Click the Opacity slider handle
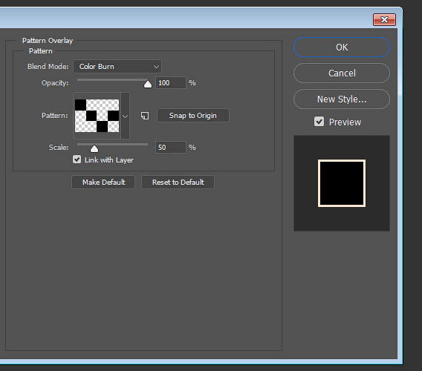 click(x=148, y=84)
